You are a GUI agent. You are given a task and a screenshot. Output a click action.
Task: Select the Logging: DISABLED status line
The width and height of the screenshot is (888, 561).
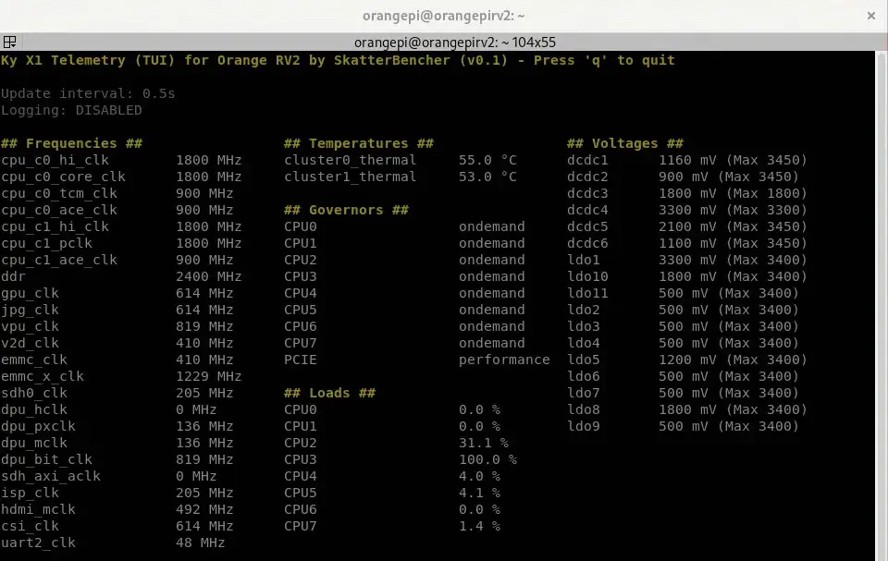[x=72, y=110]
